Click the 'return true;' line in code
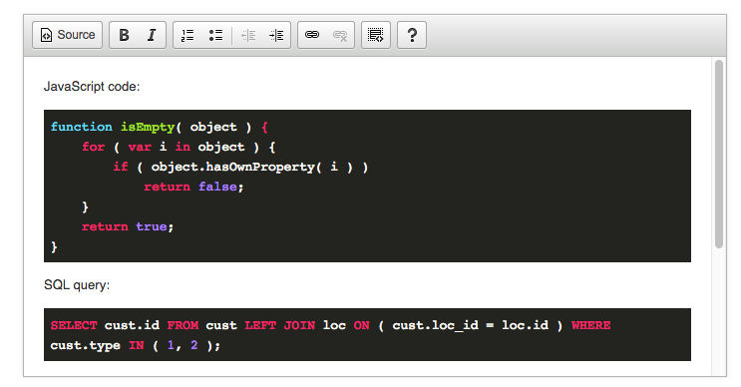 (x=128, y=226)
